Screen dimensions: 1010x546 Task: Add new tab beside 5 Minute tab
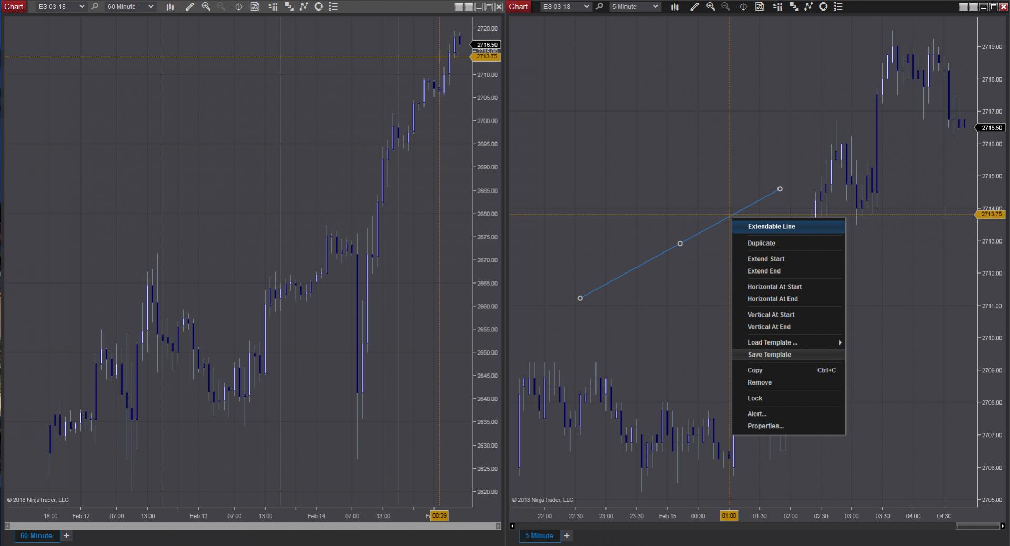coord(567,535)
